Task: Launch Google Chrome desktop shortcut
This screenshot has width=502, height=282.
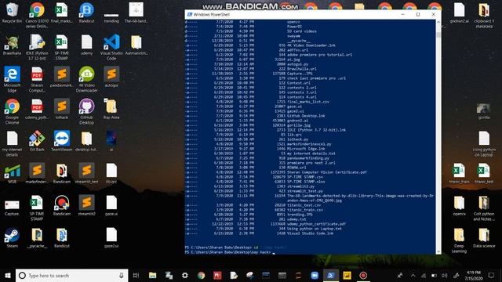Action: pyautogui.click(x=12, y=111)
